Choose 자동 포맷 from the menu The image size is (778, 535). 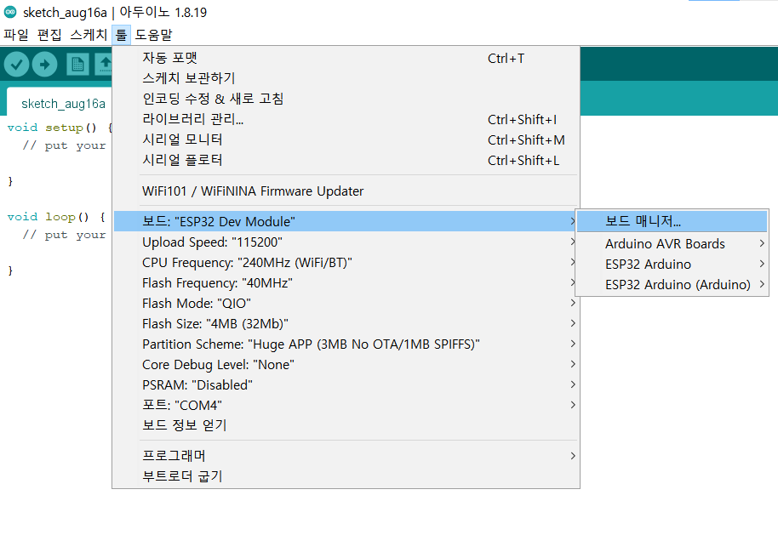coord(346,58)
